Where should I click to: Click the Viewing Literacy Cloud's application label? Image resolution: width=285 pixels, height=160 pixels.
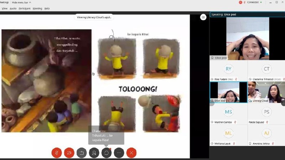(x=94, y=17)
